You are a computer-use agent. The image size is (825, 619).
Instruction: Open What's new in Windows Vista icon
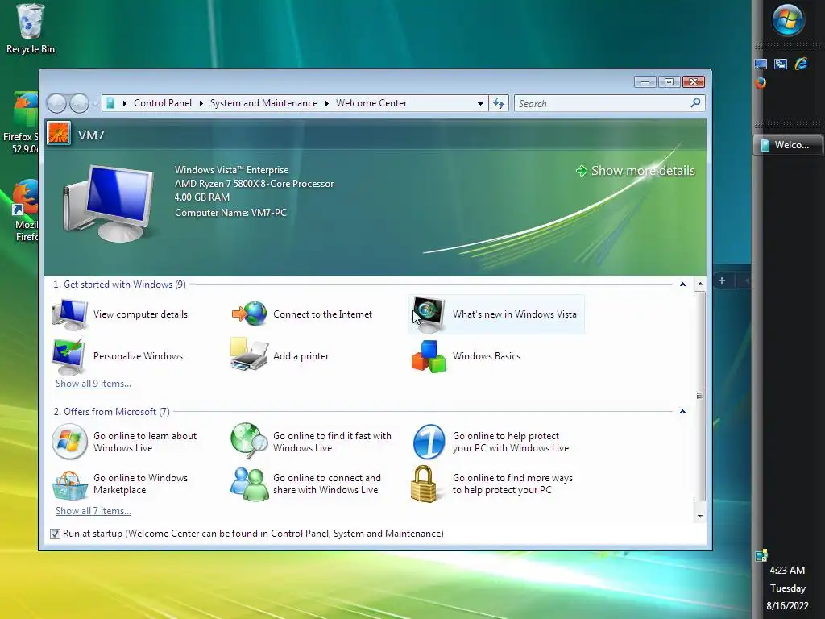tap(429, 314)
